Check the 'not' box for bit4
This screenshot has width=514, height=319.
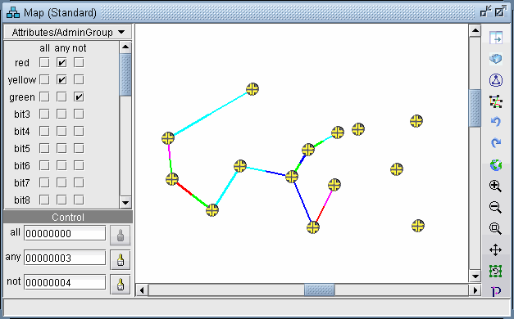(x=79, y=131)
